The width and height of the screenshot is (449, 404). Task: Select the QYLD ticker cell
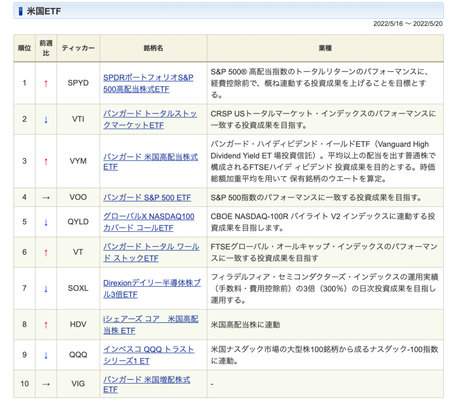click(x=78, y=222)
